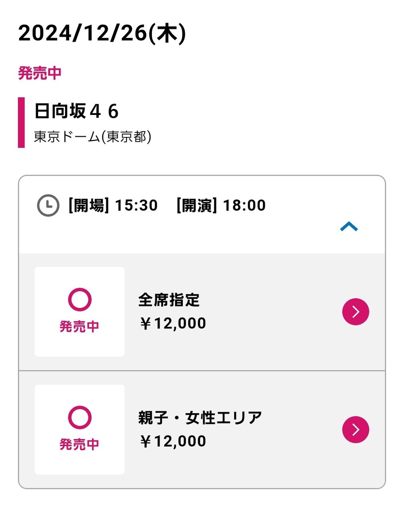
Task: Select the circle availability icon for 親子・女性エリア
Action: (x=80, y=417)
